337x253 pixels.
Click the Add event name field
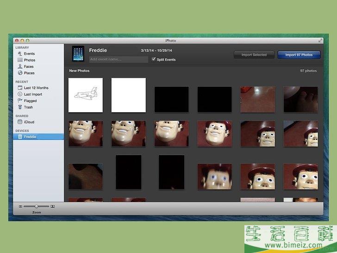[119, 59]
